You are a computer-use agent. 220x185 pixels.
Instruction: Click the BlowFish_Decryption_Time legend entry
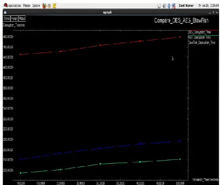[x=202, y=42]
